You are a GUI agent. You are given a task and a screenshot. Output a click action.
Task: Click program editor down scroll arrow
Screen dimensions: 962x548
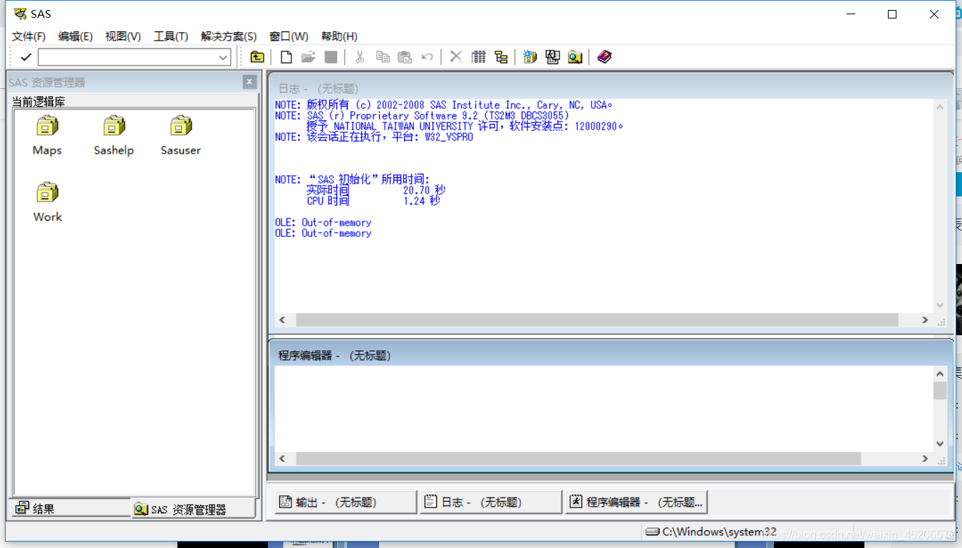click(x=940, y=443)
